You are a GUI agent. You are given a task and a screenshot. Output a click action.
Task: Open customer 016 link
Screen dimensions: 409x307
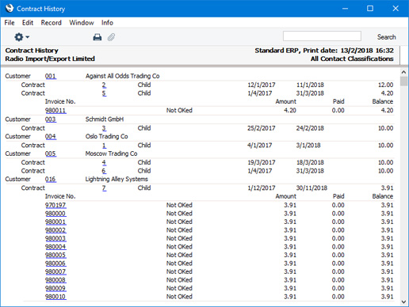(x=51, y=180)
